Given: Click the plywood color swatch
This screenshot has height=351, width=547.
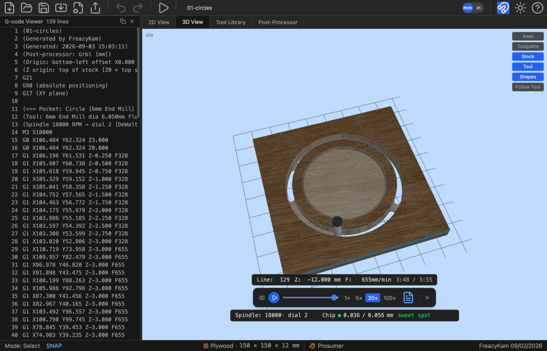Looking at the screenshot, I should pyautogui.click(x=206, y=346).
